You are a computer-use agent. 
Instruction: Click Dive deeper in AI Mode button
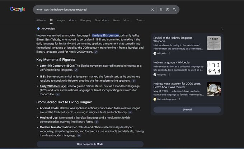[90, 144]
